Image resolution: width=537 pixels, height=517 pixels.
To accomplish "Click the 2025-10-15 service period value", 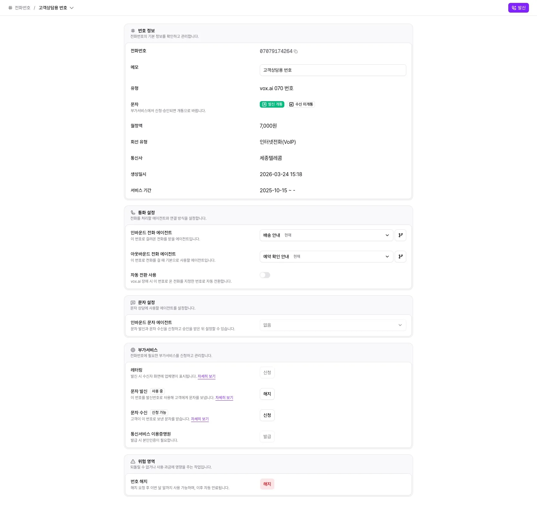I will point(278,190).
